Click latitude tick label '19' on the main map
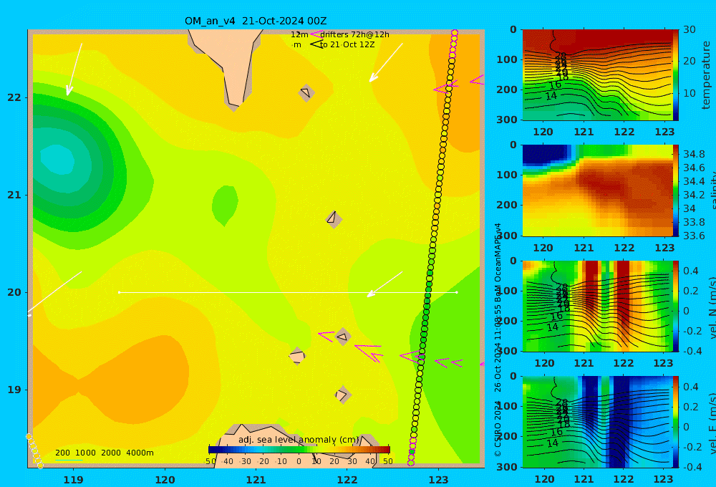 (x=14, y=390)
